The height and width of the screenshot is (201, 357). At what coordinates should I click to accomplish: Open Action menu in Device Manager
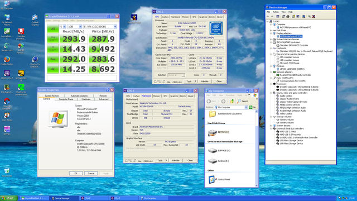click(x=276, y=12)
